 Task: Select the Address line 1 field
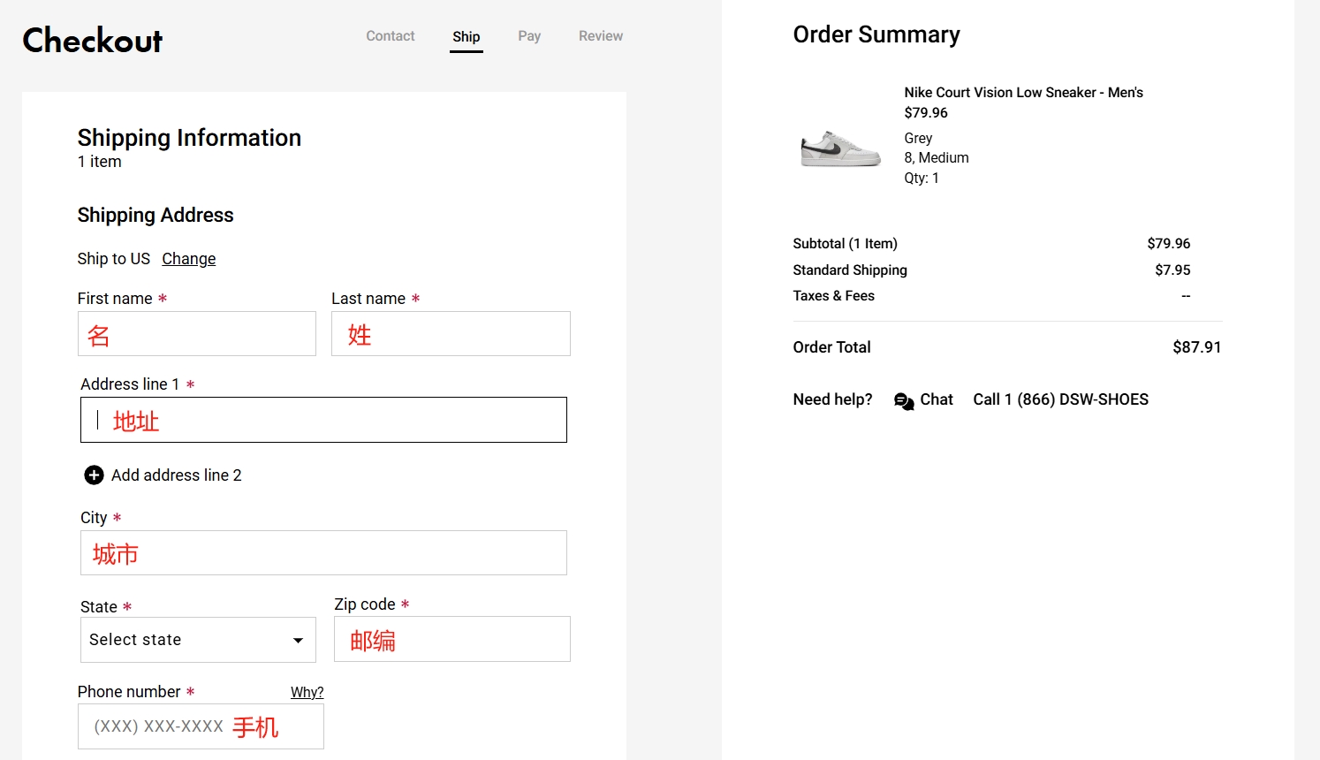click(323, 421)
